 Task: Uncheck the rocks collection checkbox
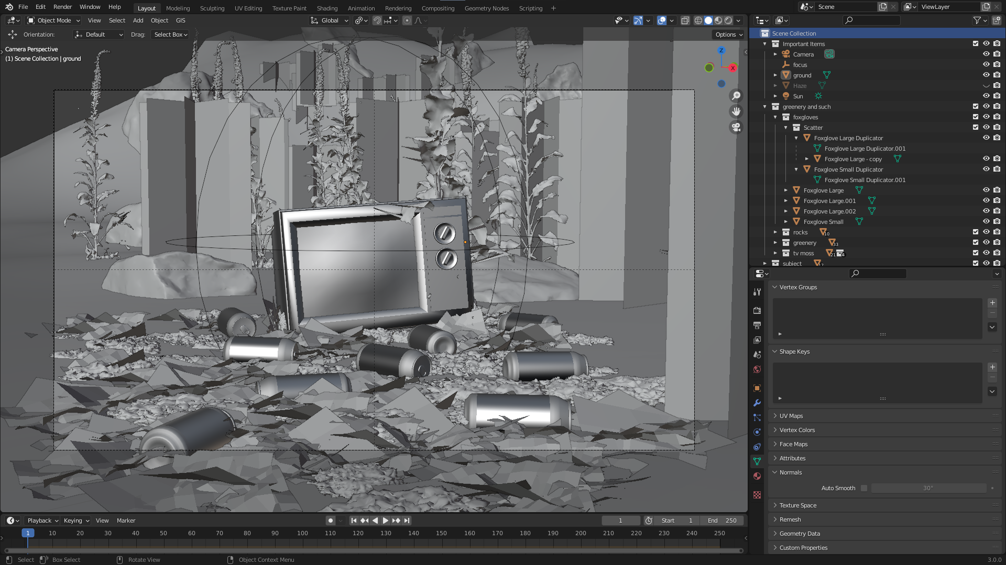(976, 232)
